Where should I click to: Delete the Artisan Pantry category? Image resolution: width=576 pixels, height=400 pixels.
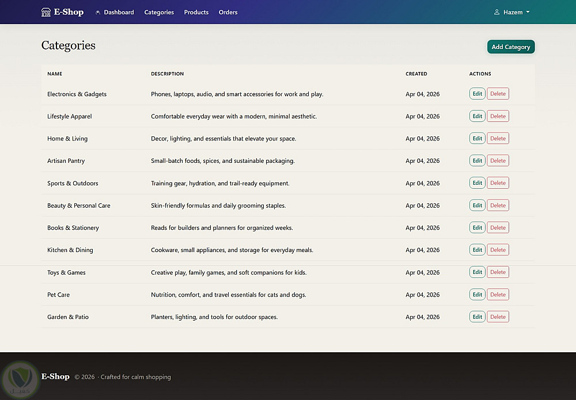pyautogui.click(x=498, y=161)
